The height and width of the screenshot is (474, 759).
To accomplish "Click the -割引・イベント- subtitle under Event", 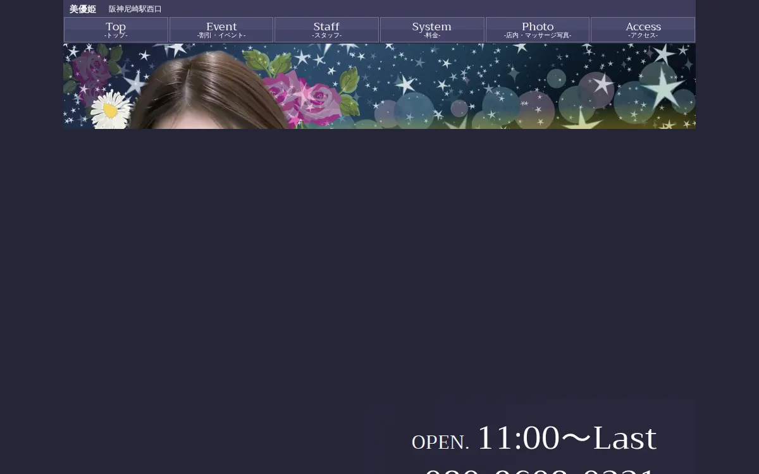I will [221, 36].
